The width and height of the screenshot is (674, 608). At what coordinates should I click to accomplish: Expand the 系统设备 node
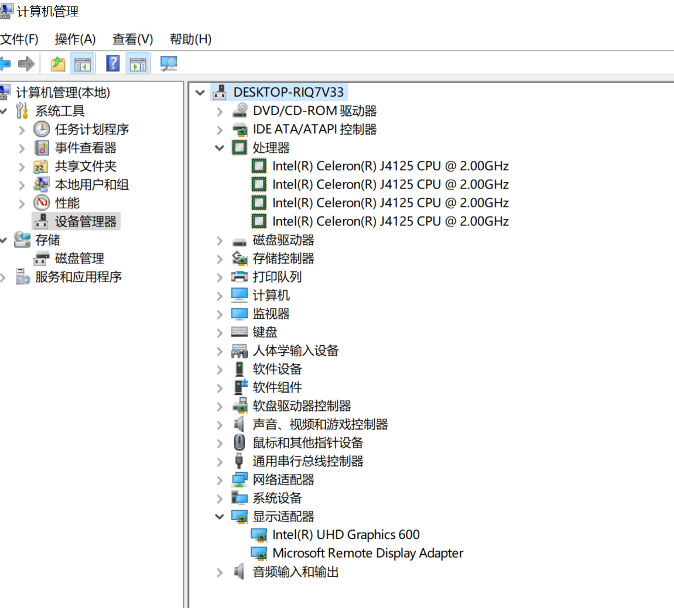[220, 499]
